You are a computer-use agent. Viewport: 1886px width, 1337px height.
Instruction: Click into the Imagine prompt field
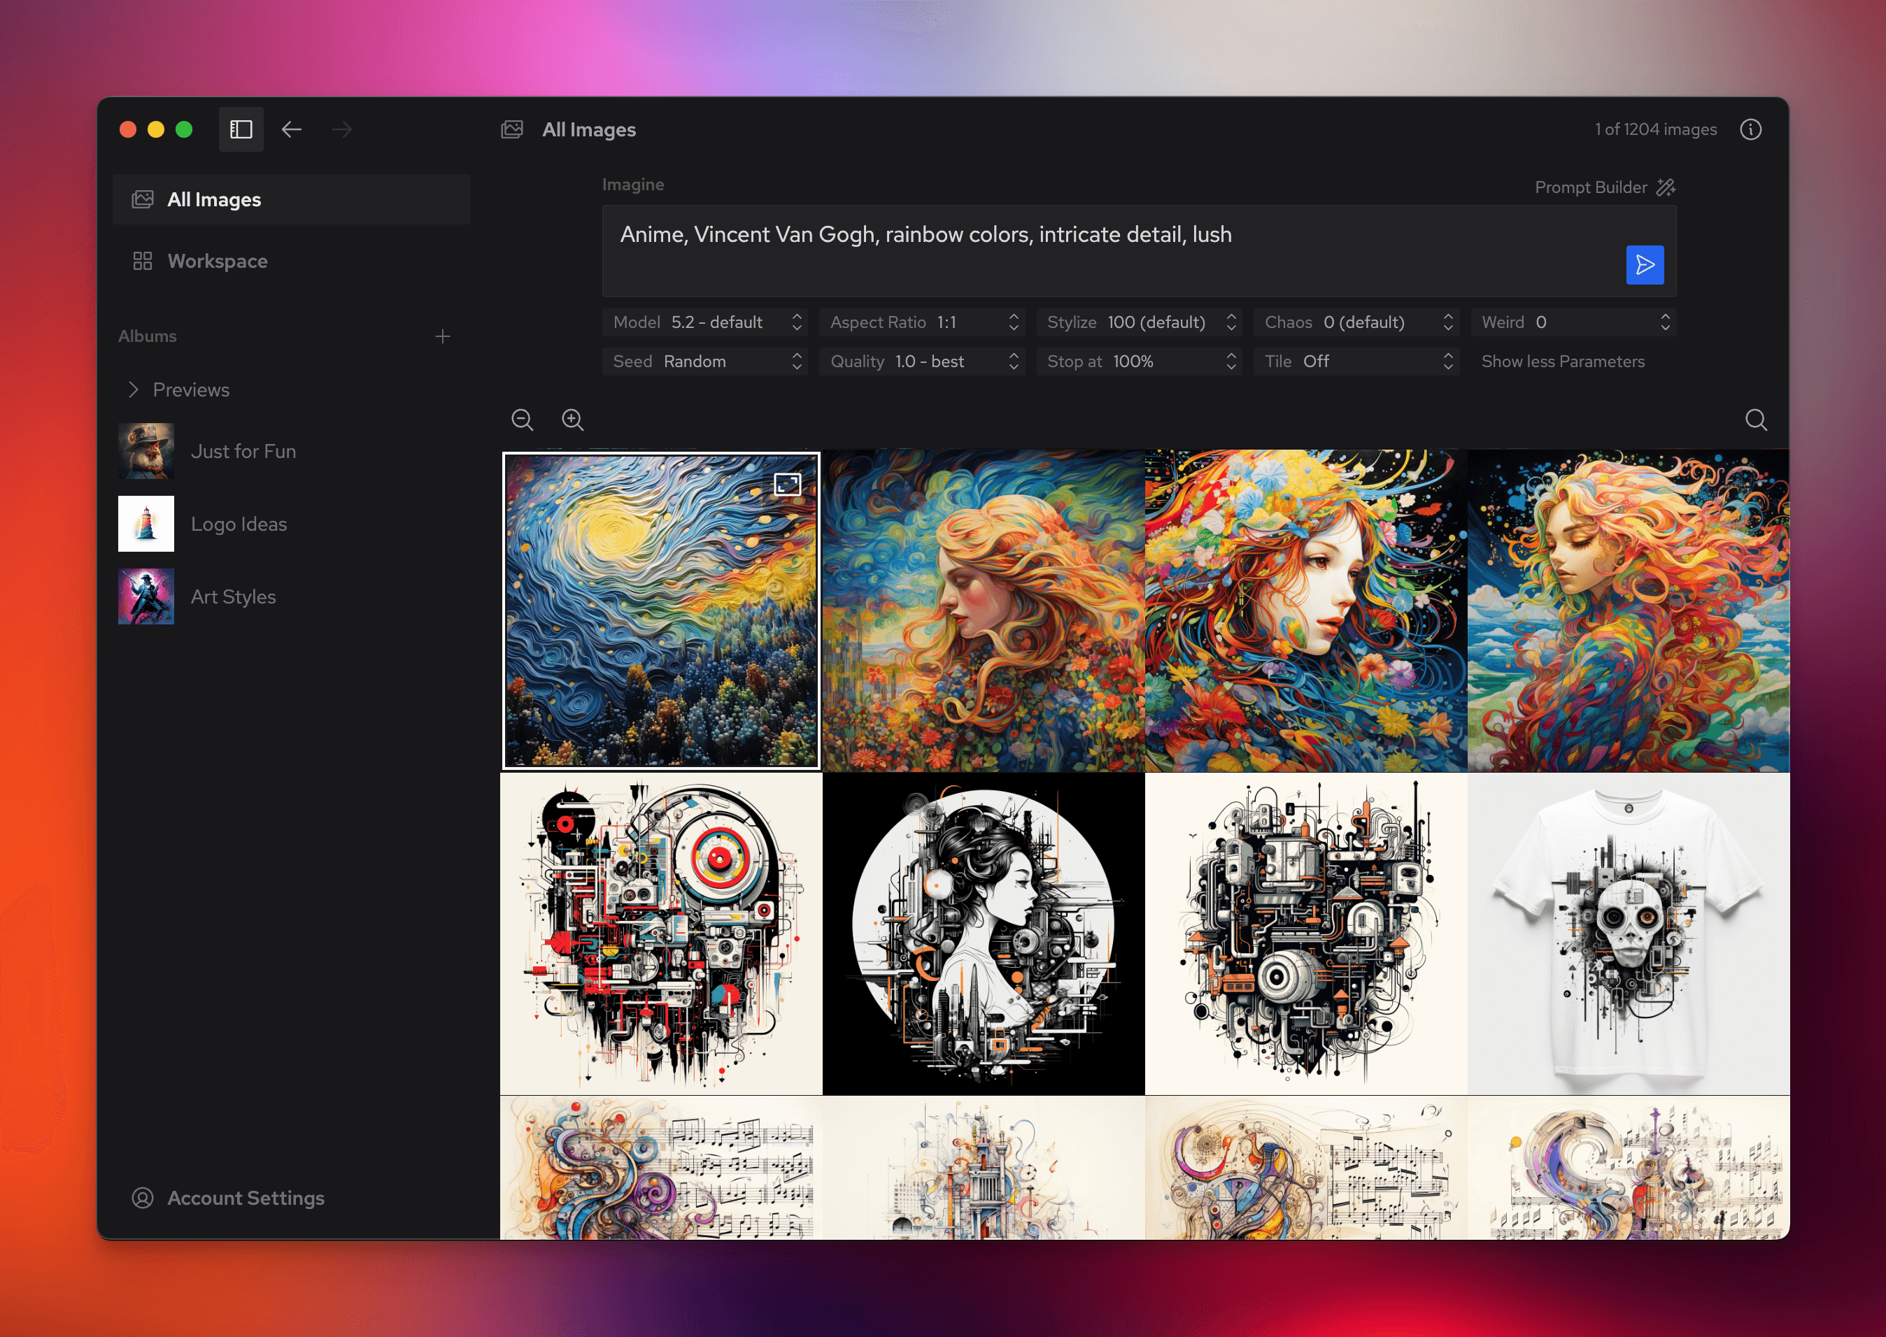[x=1139, y=251]
